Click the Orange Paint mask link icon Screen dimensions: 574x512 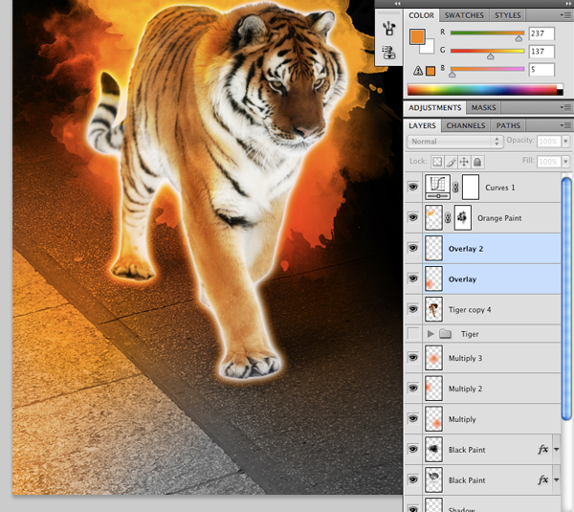click(448, 218)
